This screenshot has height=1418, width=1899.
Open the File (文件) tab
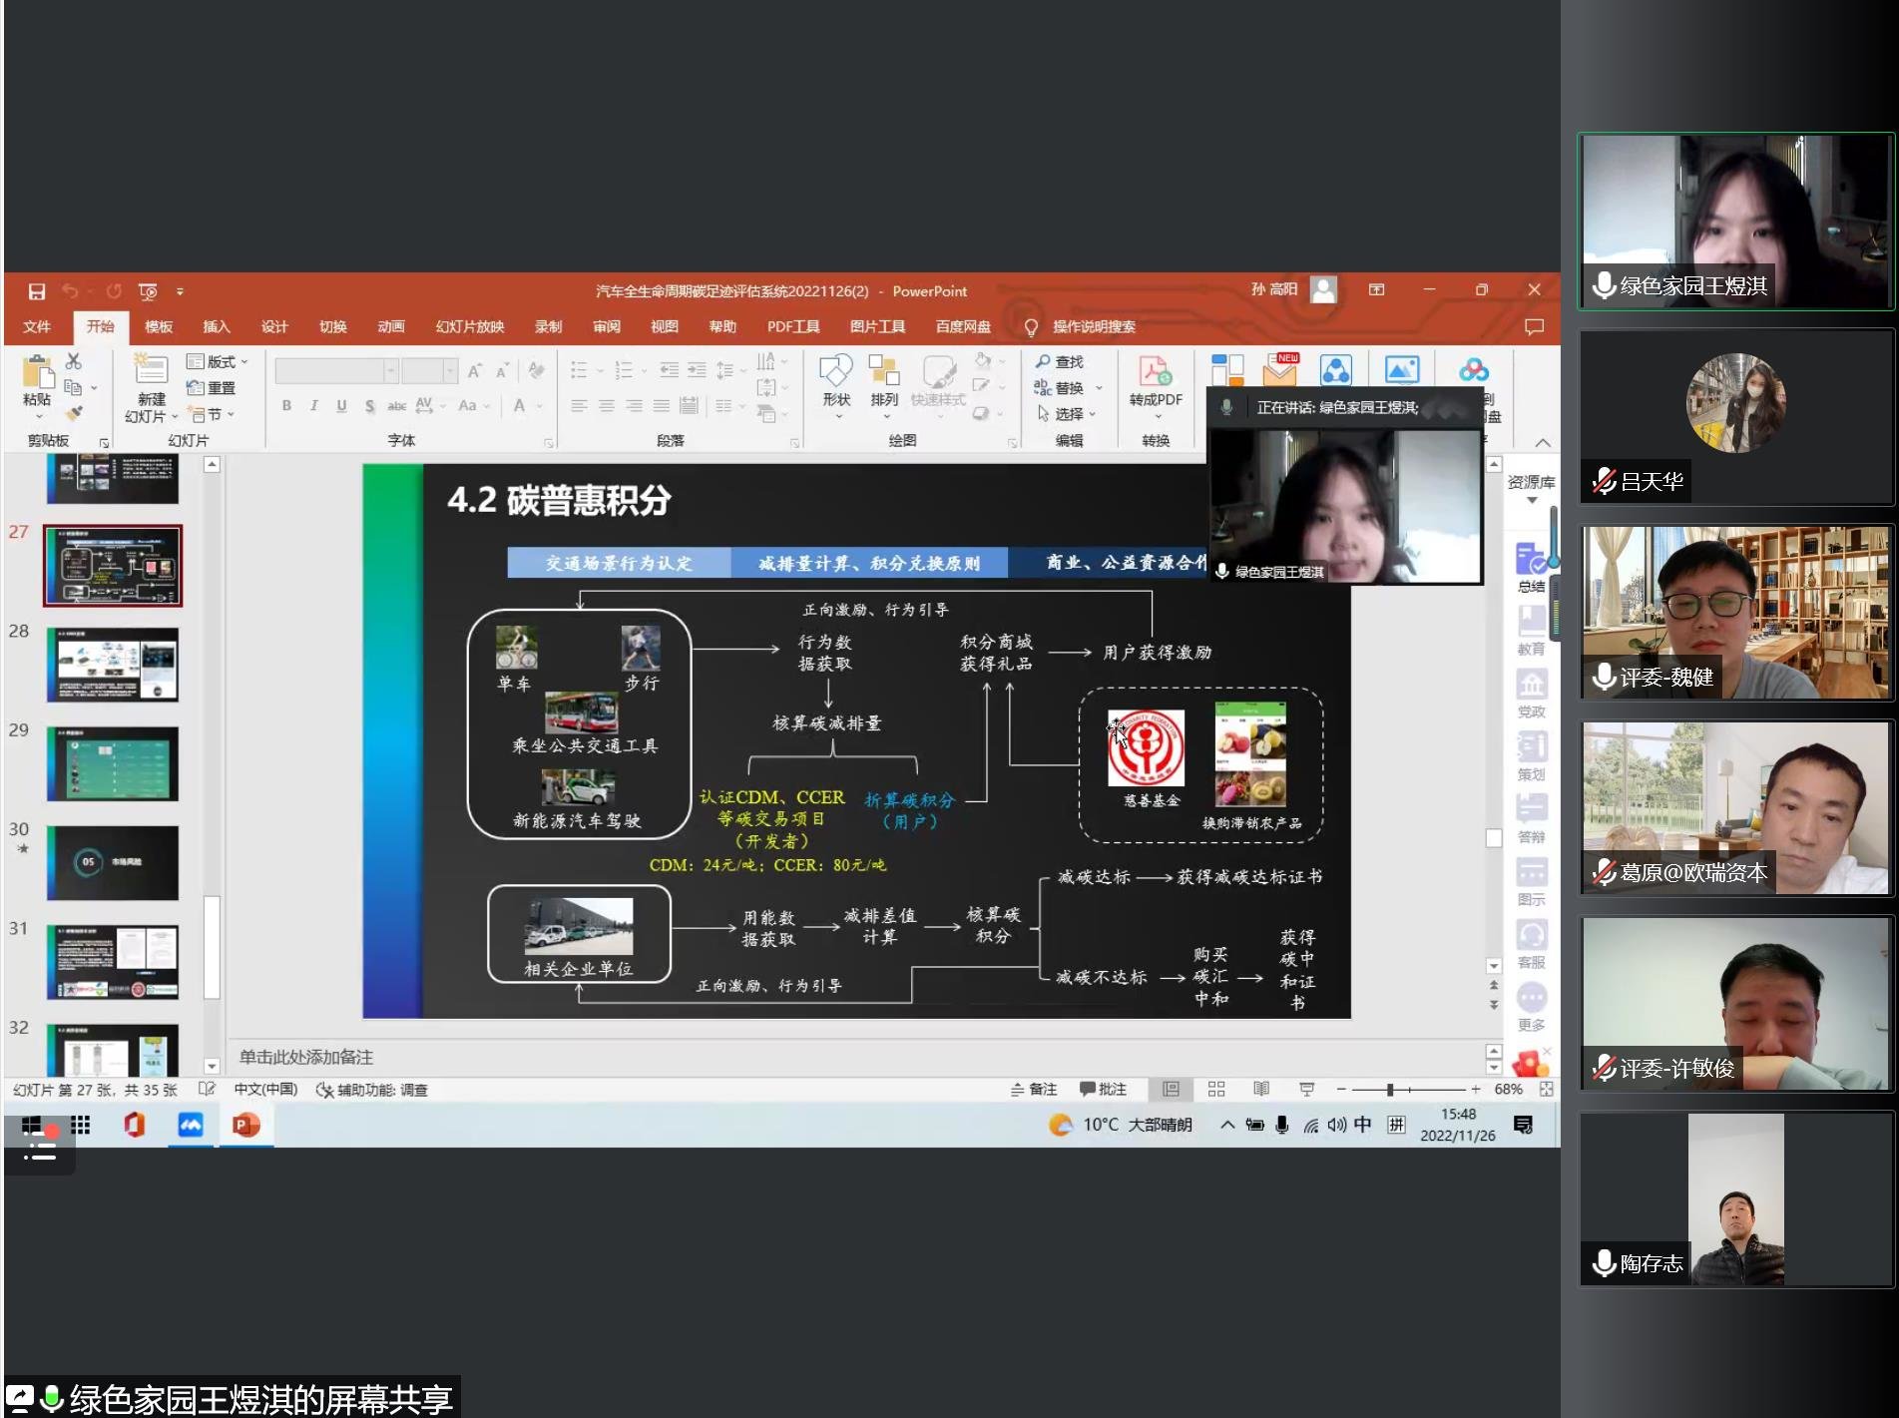pyautogui.click(x=37, y=327)
